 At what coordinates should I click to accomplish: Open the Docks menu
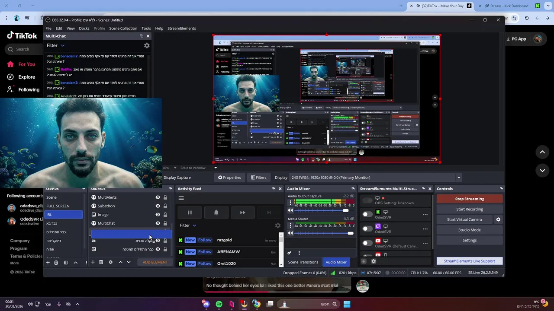tap(84, 29)
